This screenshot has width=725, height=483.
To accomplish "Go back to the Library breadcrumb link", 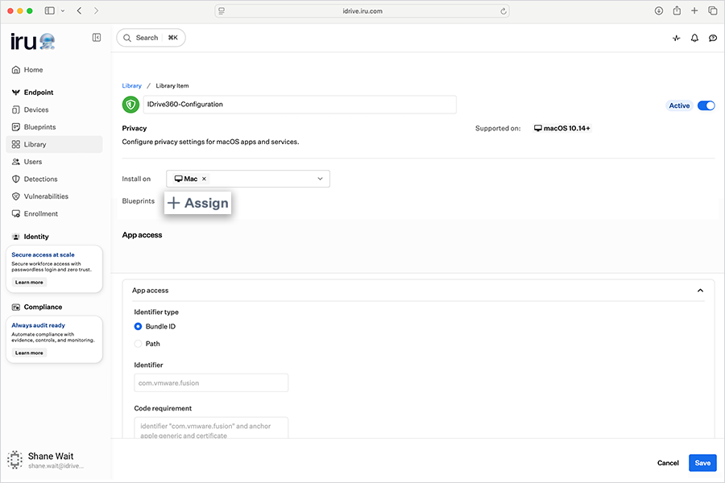I will coord(132,86).
